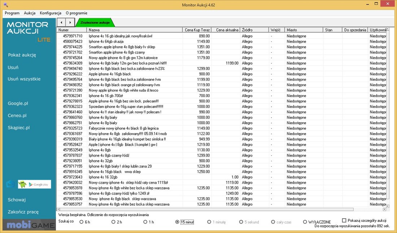Select the 6 h search interval

[85, 222]
